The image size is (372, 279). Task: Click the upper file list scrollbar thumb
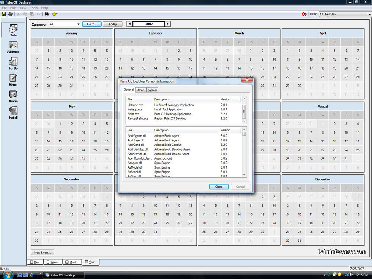click(x=244, y=112)
